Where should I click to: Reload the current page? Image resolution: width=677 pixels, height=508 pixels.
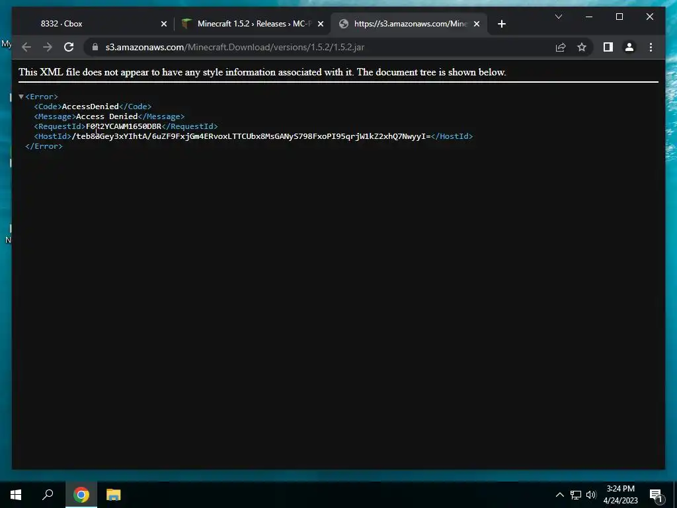69,47
